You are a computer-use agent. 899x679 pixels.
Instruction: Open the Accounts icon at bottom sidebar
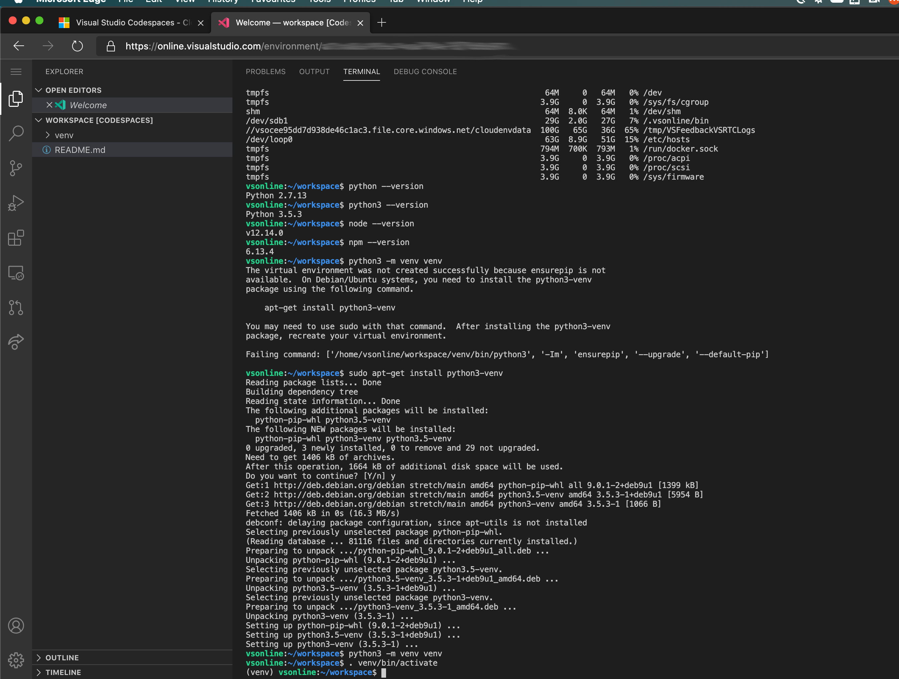[16, 626]
